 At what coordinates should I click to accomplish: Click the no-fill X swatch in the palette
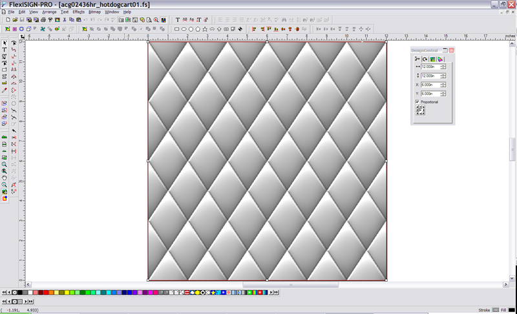click(x=14, y=293)
